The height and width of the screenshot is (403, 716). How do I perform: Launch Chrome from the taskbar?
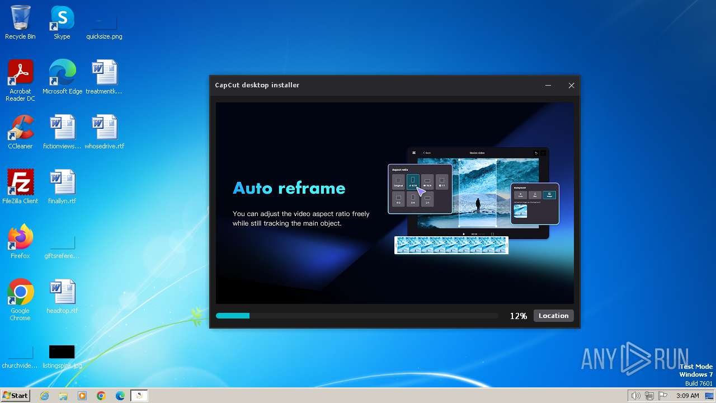[x=101, y=396]
